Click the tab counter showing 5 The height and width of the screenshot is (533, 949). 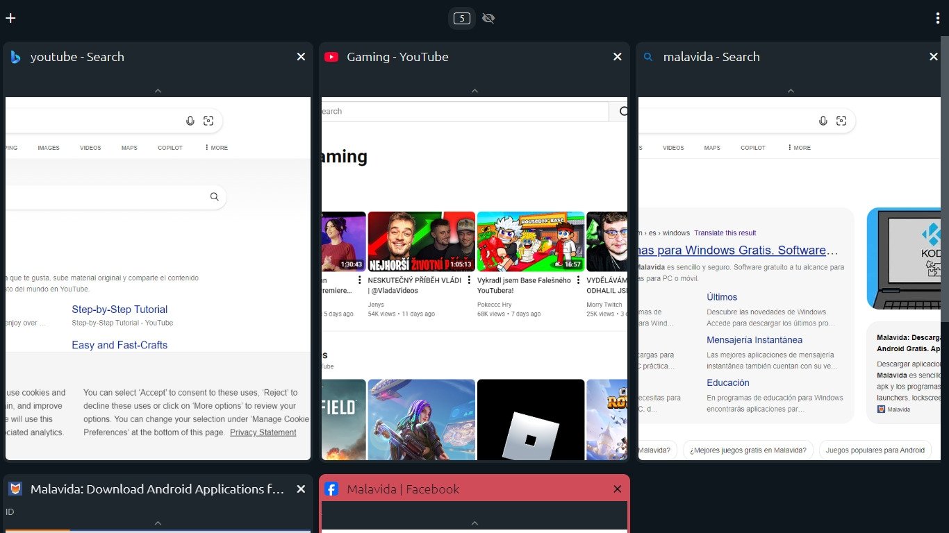461,19
